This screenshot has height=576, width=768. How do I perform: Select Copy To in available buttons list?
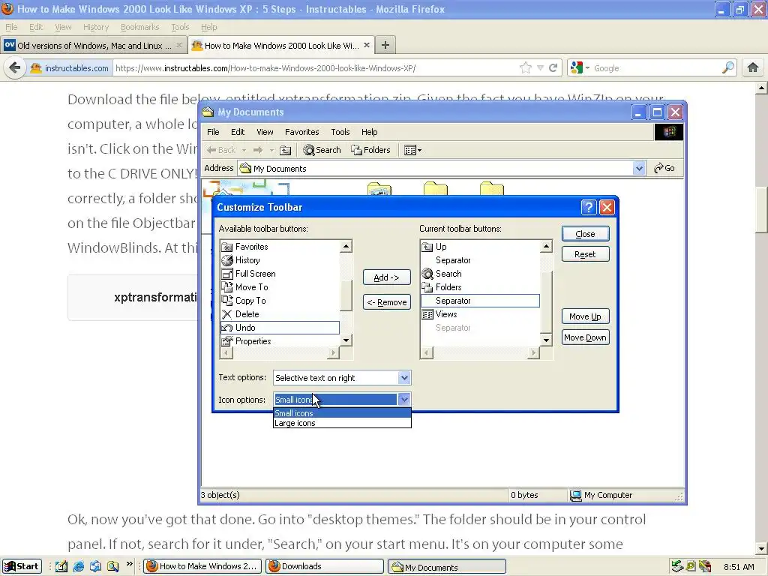tap(280, 301)
